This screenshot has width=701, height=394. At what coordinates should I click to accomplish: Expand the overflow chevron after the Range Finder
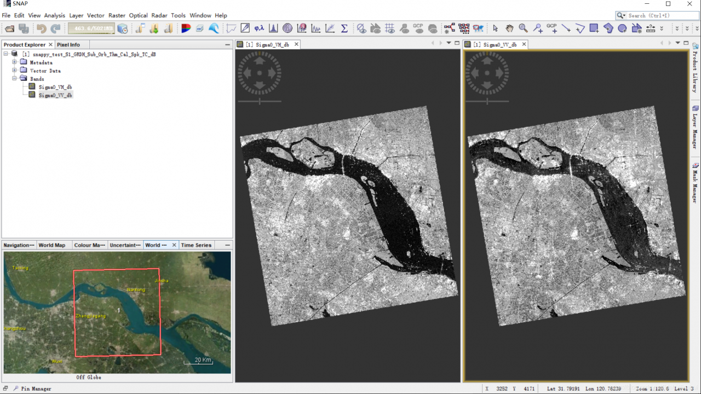coord(662,28)
